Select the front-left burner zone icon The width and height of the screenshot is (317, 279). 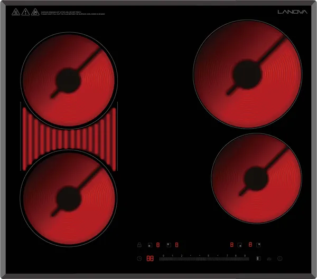tap(150, 245)
